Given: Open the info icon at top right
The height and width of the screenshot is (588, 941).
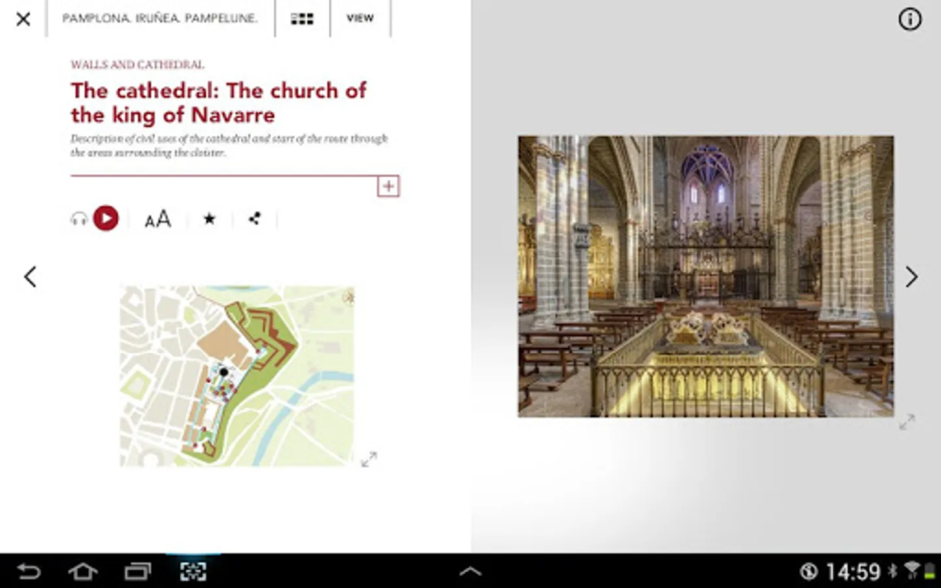Looking at the screenshot, I should [910, 19].
